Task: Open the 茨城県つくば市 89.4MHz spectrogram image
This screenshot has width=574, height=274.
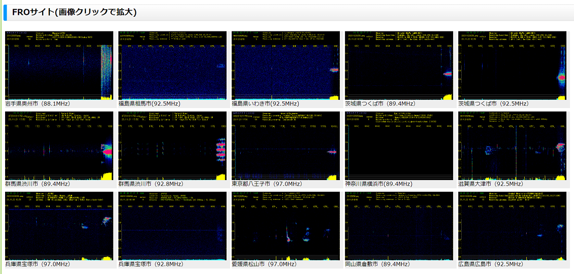Action: pyautogui.click(x=399, y=65)
